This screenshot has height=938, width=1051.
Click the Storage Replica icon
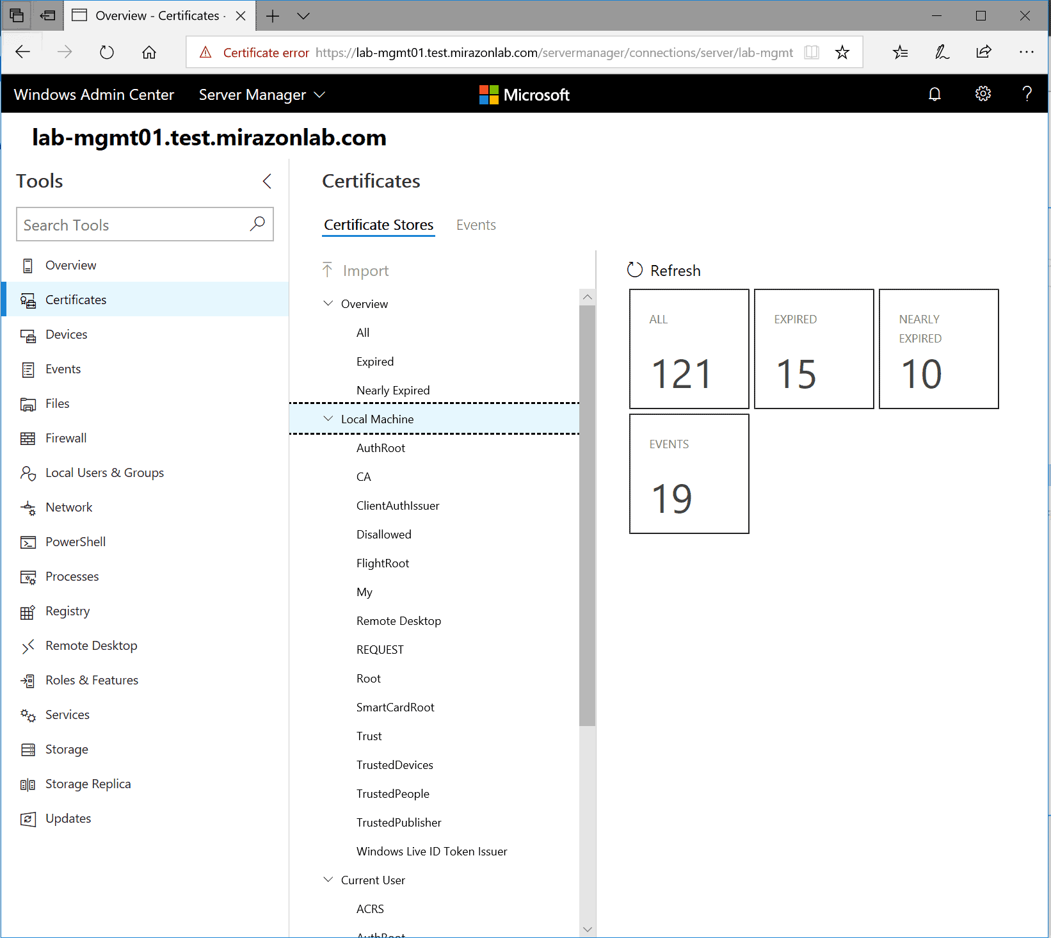click(x=28, y=785)
